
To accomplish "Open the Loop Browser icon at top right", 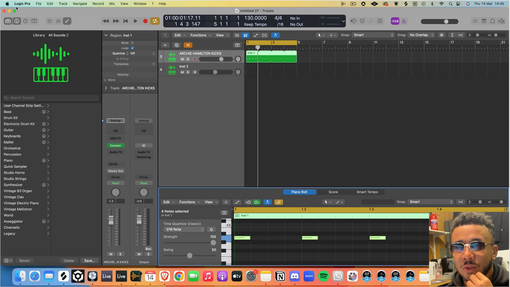I will click(493, 21).
